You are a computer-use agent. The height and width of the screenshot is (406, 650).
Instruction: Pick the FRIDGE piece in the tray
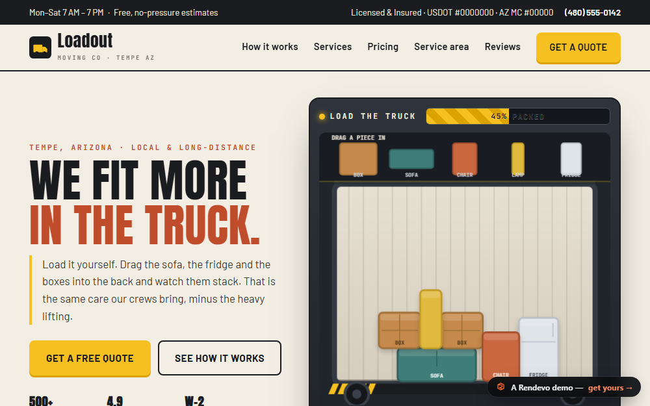click(x=571, y=159)
